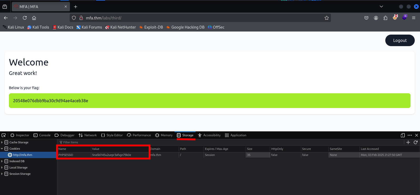This screenshot has width=420, height=195.
Task: Open the OffSec bookmark
Action: click(216, 27)
